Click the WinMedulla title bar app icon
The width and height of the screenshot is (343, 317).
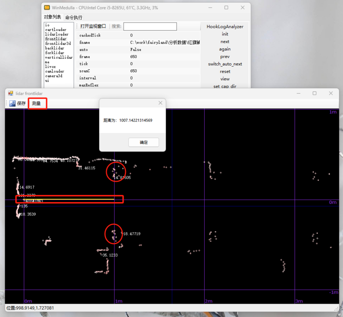(47, 7)
